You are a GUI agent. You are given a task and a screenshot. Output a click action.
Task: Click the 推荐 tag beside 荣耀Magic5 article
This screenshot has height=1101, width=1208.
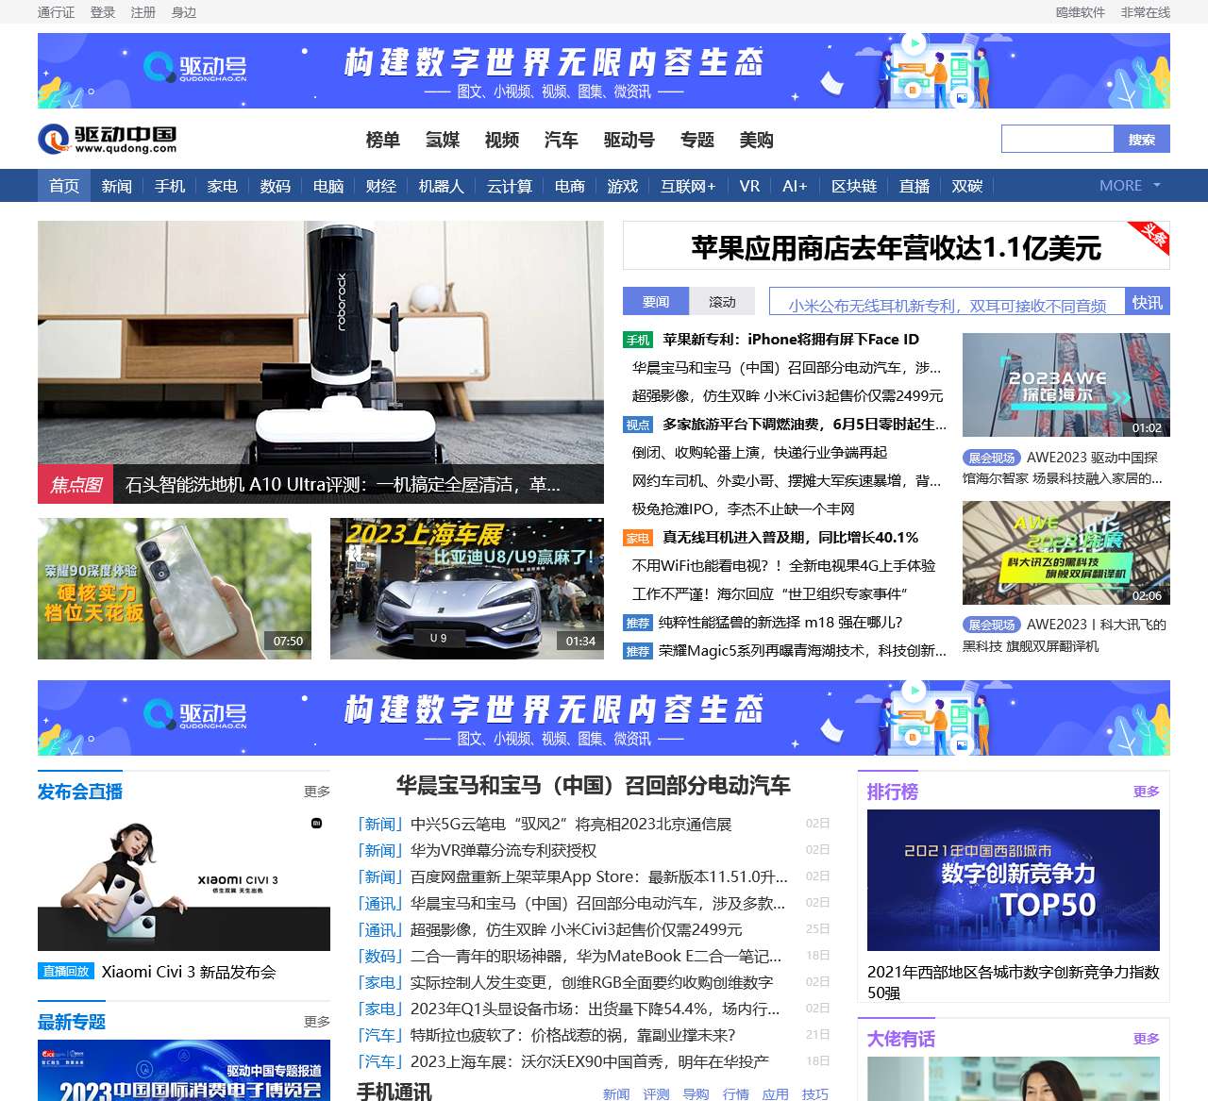[638, 651]
